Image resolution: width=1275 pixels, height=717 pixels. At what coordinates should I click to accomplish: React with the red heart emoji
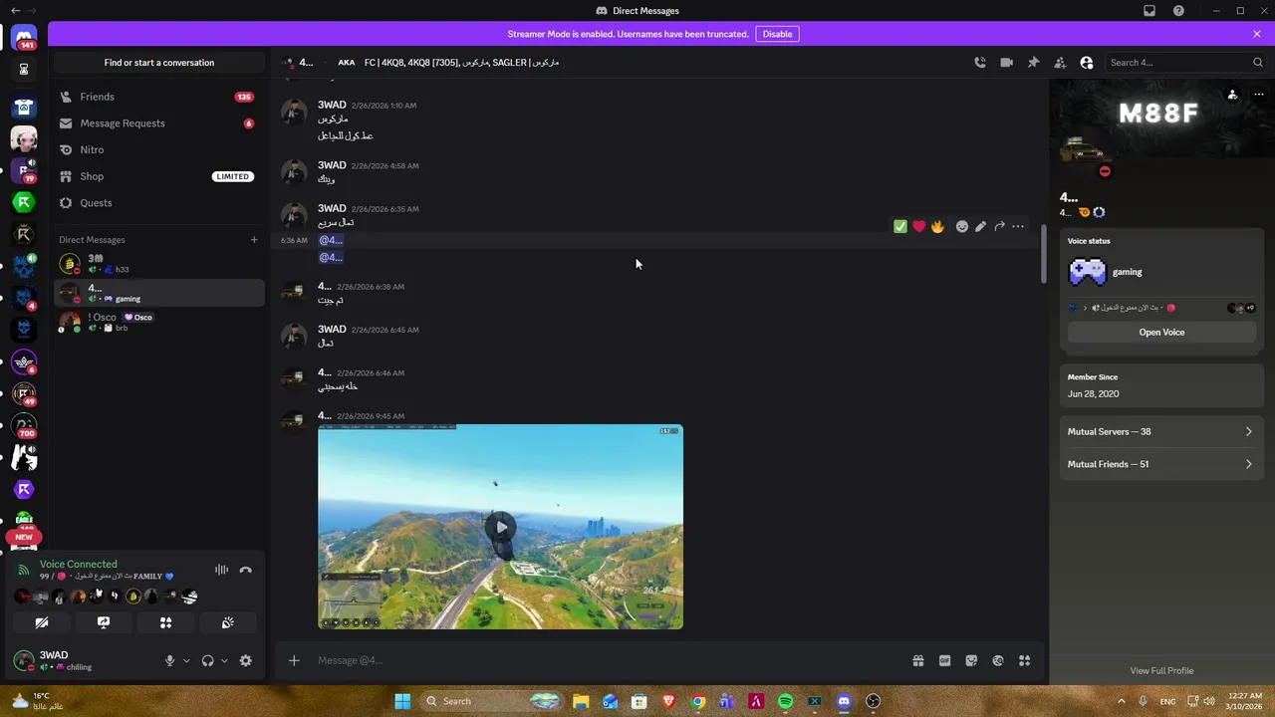918,226
